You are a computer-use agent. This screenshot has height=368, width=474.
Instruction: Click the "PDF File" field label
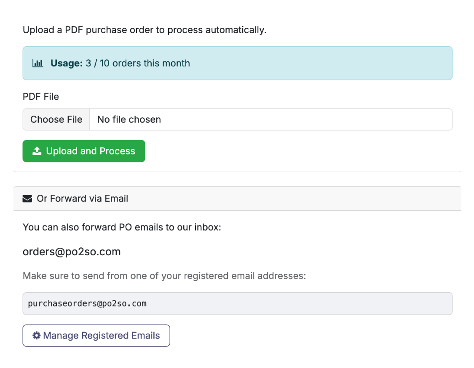41,97
